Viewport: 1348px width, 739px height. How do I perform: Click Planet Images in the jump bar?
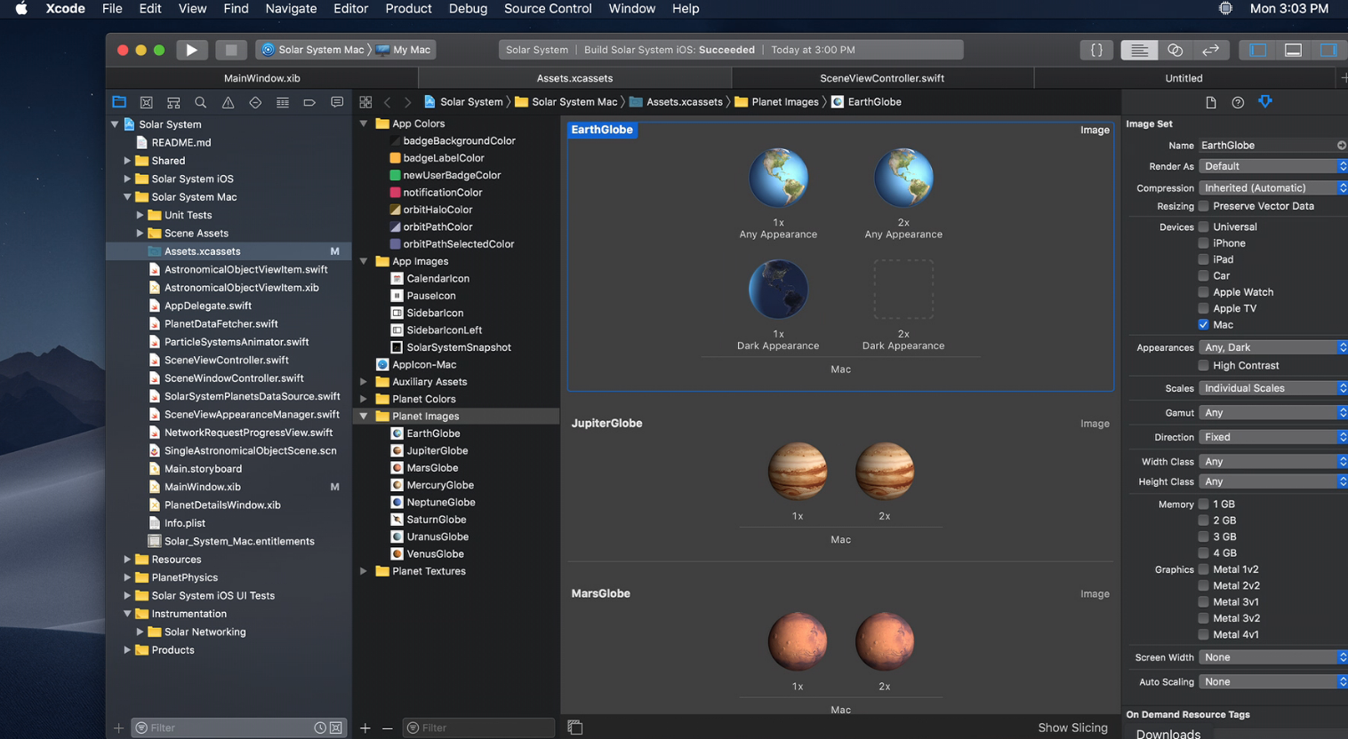click(775, 102)
